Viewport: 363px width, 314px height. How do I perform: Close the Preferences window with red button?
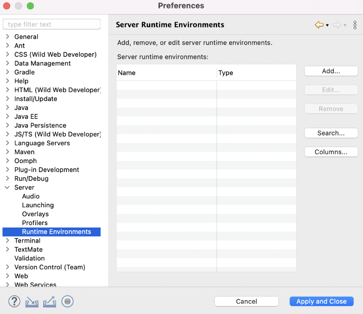[7, 6]
